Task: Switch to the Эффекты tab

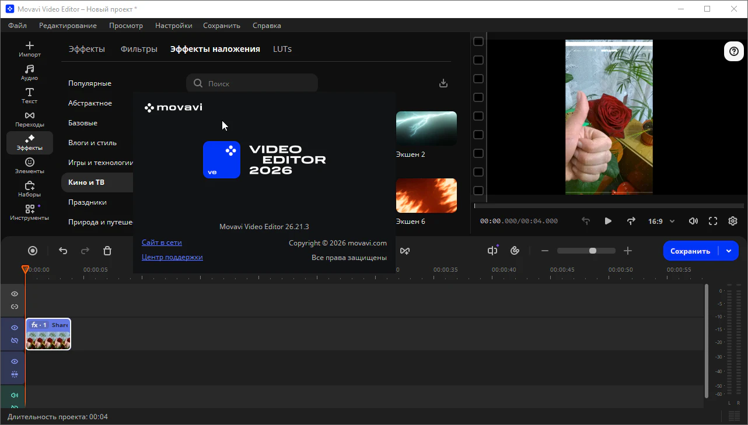Action: 86,49
